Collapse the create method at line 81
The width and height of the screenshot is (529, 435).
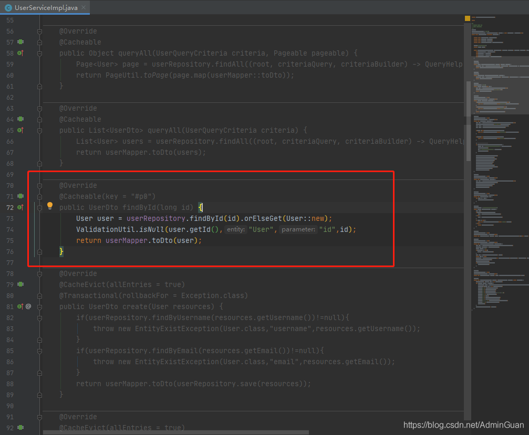pos(39,306)
